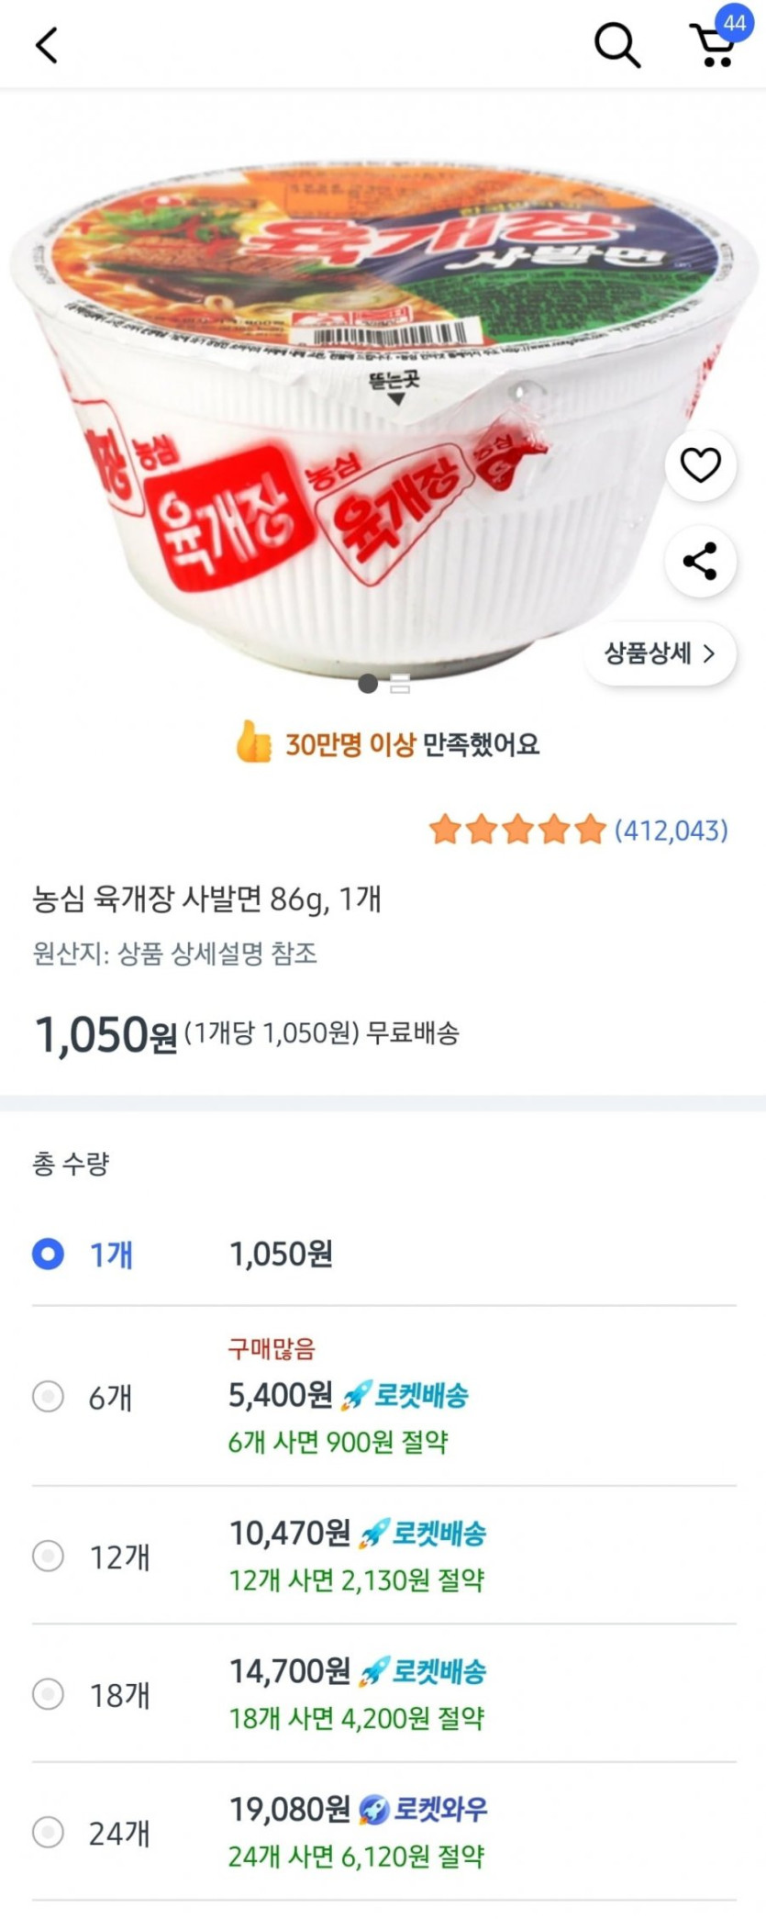The image size is (766, 1919).
Task: Open the shopping cart
Action: (712, 46)
